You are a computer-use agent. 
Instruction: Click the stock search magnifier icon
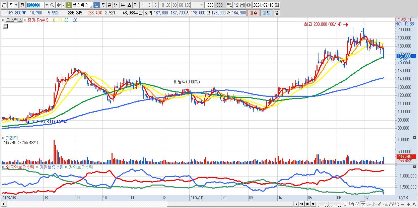52,5
